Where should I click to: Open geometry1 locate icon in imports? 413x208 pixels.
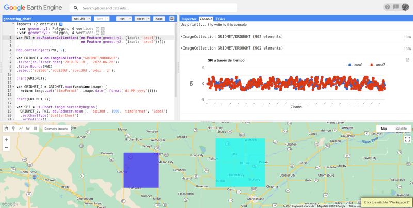pyautogui.click(x=98, y=29)
